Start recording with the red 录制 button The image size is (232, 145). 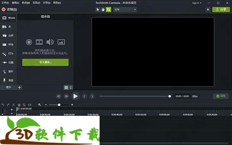(x=9, y=10)
